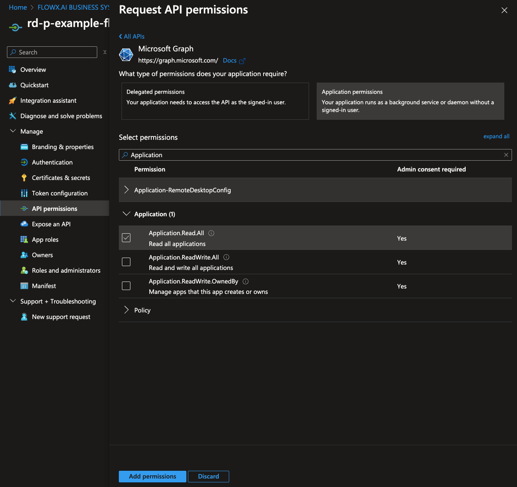The width and height of the screenshot is (517, 487).
Task: Select the Delegated permissions card
Action: (x=215, y=101)
